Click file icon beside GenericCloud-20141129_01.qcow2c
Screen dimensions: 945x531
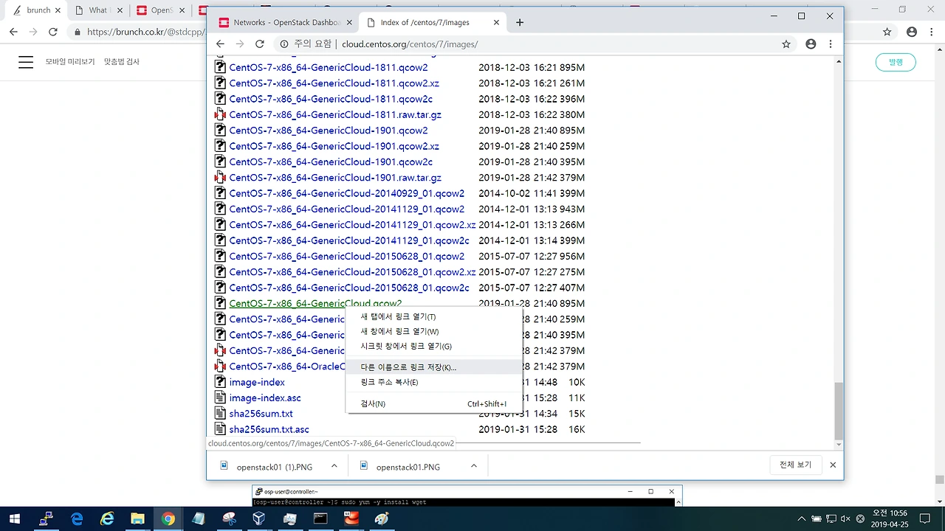220,240
